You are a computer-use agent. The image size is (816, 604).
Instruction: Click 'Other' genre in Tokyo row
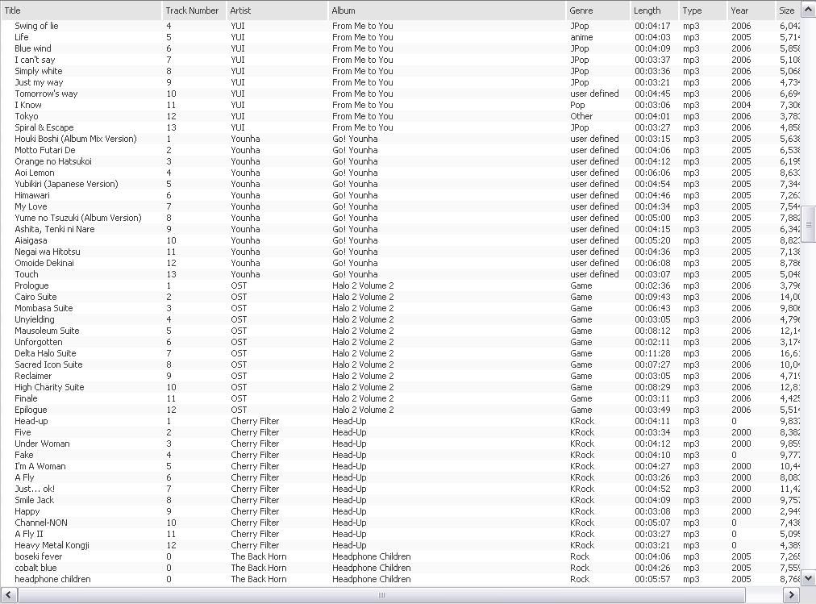pyautogui.click(x=581, y=117)
